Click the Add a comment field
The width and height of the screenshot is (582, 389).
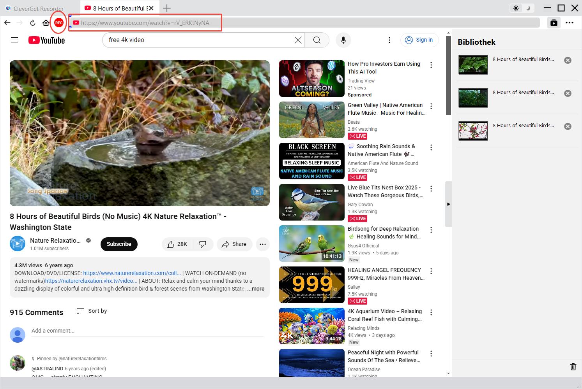pyautogui.click(x=147, y=331)
